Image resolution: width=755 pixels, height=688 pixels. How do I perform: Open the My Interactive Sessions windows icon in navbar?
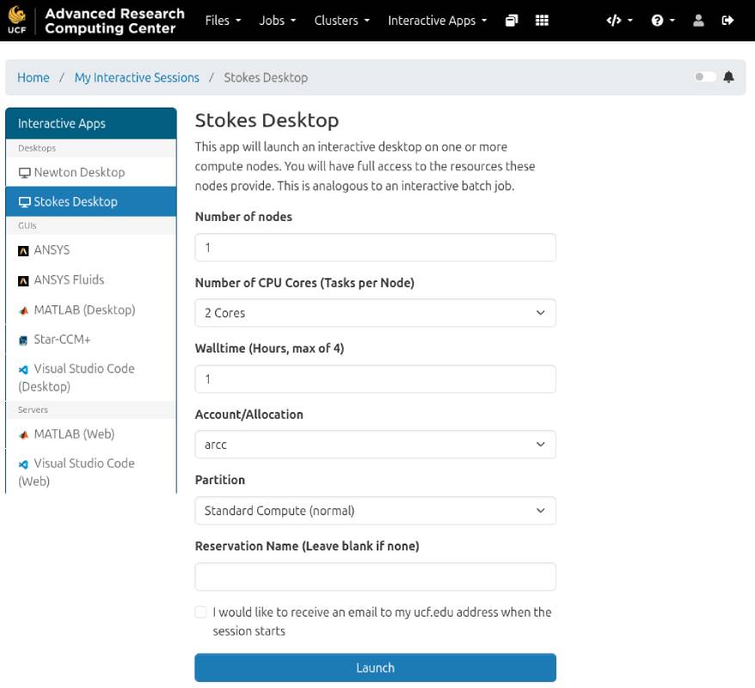coord(512,21)
